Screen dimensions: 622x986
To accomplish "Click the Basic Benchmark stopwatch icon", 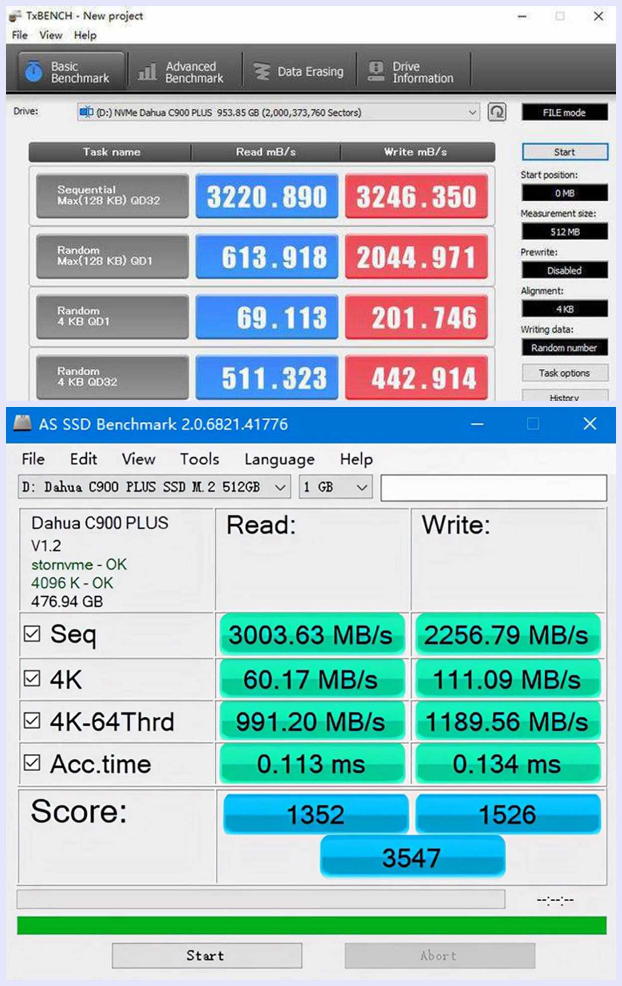I will (x=34, y=72).
